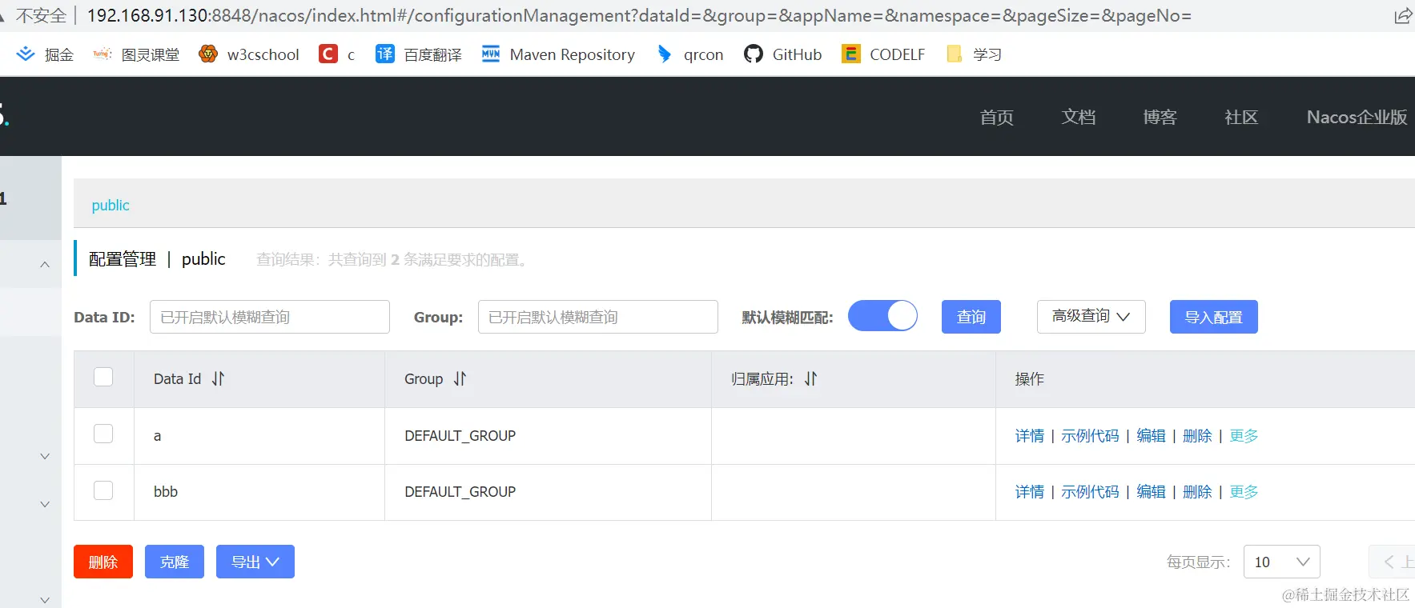Check the select-all checkbox in table header
Screen dimensions: 1415x608
point(103,377)
